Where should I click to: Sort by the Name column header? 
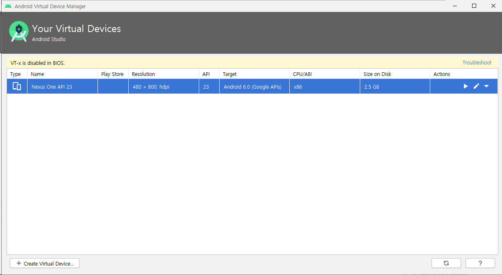coord(37,74)
